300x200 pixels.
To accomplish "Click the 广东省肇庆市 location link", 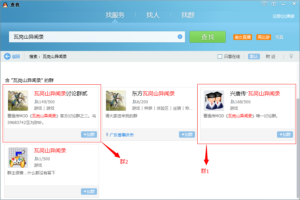I will (121, 135).
